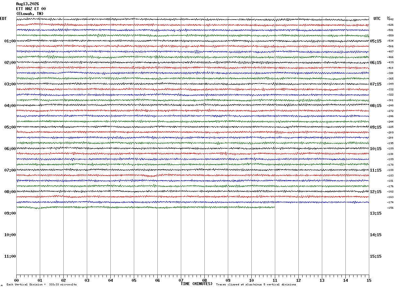Click minute axis tick label '02'
The image size is (395, 289).
pos(63,280)
